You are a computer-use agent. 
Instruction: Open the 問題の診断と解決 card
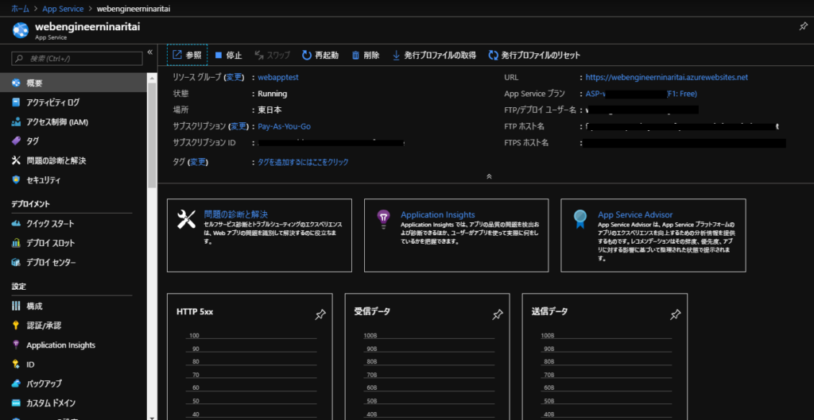pos(259,235)
